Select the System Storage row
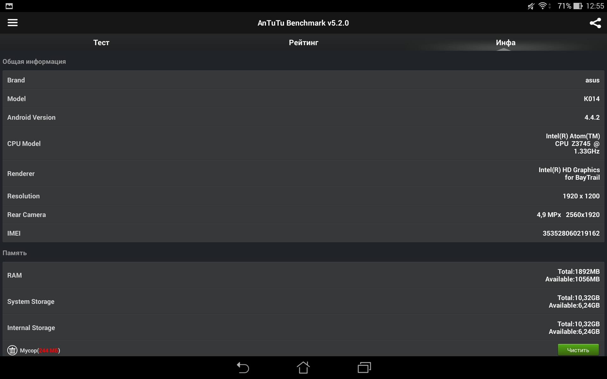 point(303,301)
